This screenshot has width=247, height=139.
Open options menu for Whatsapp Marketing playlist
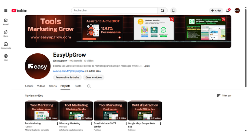[x=92, y=124]
